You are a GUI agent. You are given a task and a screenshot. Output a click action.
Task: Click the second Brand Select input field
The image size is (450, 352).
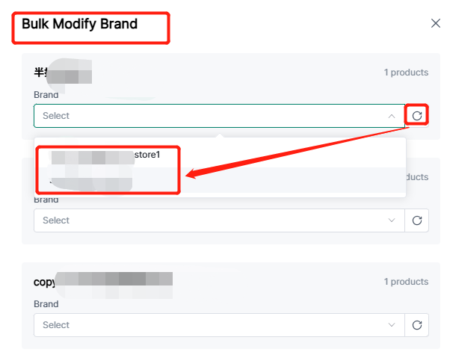(x=209, y=220)
